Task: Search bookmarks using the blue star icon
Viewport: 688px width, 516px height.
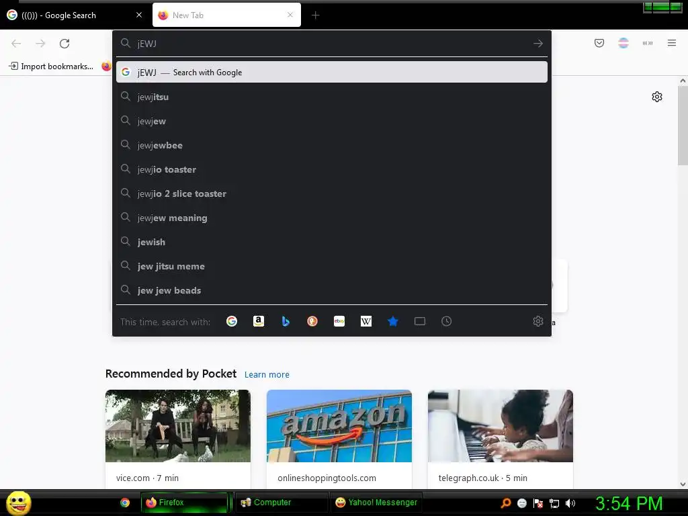Action: pos(392,321)
